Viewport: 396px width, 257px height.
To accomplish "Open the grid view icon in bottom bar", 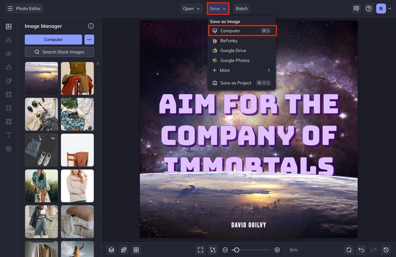I will tap(136, 250).
